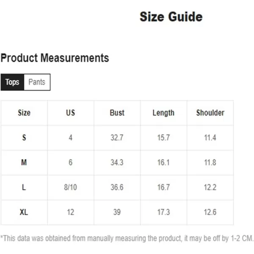This screenshot has height=254, width=254.
Task: Click the 8/10 US size cell
Action: click(70, 188)
